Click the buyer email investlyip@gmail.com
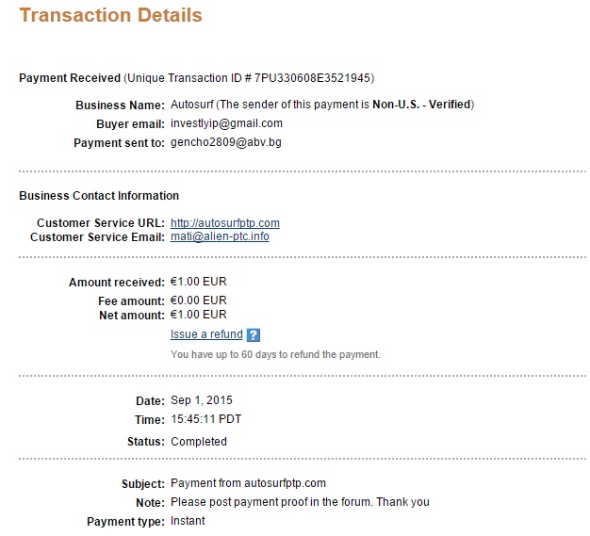 point(226,123)
